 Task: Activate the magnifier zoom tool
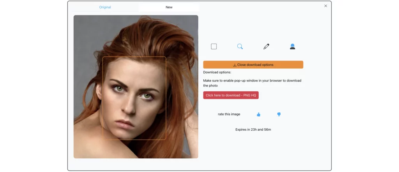coord(240,46)
